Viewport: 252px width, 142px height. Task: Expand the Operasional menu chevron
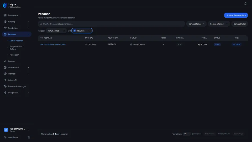point(28,67)
